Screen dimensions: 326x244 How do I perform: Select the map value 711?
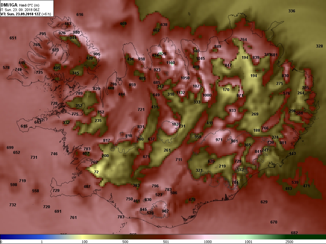point(179,159)
